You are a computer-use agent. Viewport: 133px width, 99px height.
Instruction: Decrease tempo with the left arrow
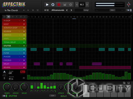77,5
